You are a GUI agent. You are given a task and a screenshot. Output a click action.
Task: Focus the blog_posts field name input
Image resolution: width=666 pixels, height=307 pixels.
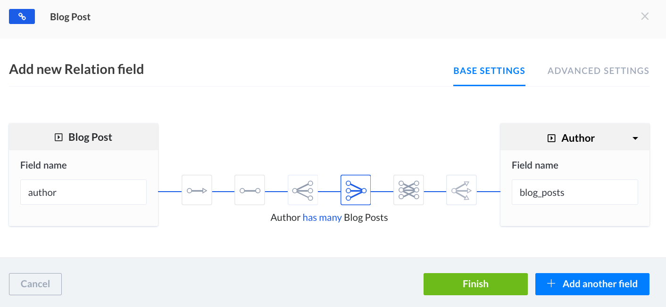pyautogui.click(x=575, y=192)
